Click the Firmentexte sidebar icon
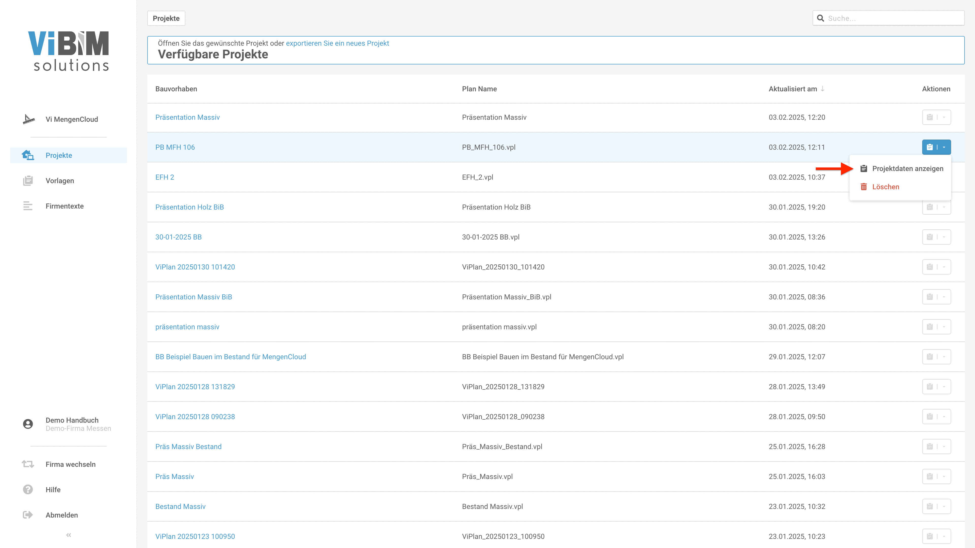Image resolution: width=975 pixels, height=548 pixels. click(28, 206)
